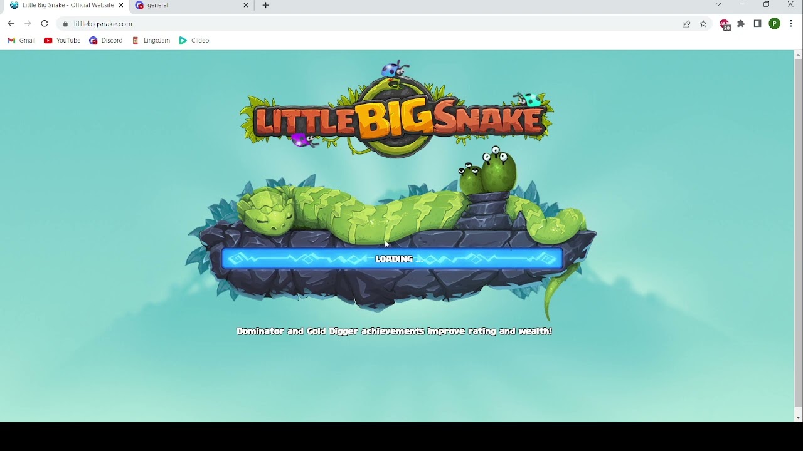Open the Clideo bookmark
The width and height of the screenshot is (803, 451).
pos(194,41)
